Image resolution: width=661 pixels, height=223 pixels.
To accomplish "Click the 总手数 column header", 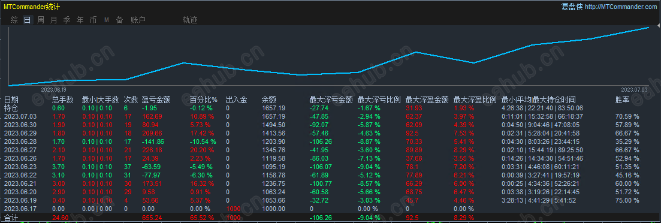I will [63, 100].
